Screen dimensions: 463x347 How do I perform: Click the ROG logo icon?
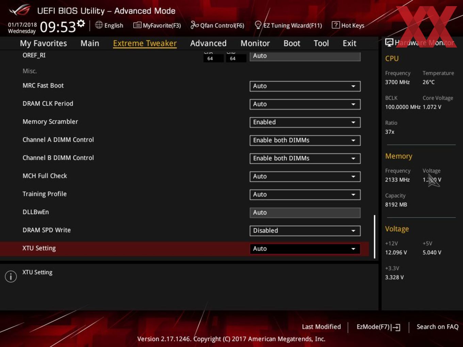[20, 10]
